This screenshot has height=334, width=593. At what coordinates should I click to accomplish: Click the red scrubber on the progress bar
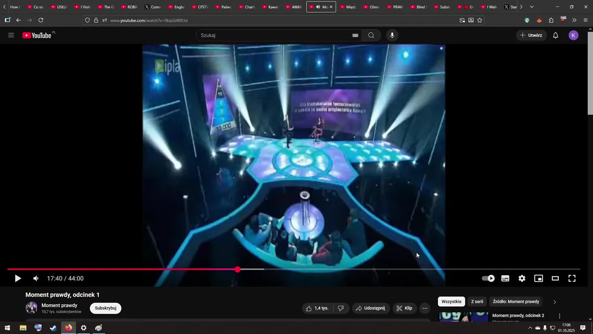[x=238, y=270]
